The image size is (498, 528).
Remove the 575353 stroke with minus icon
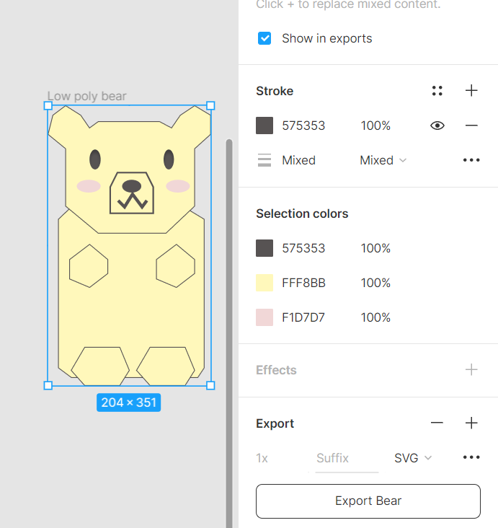[x=471, y=126]
